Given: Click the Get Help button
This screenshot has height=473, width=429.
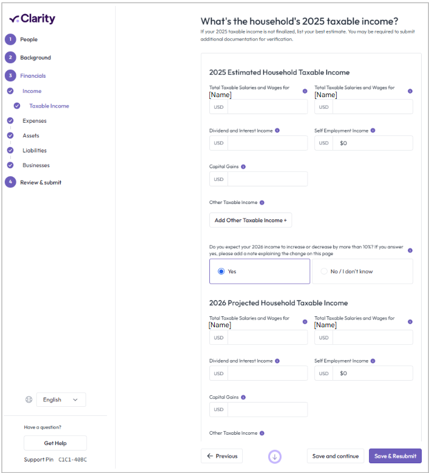Looking at the screenshot, I should click(55, 443).
